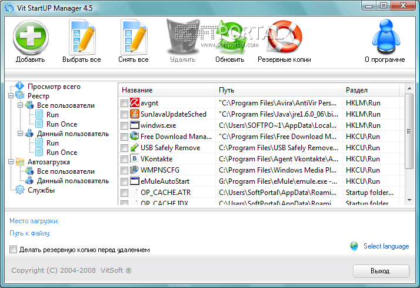
Task: Click the list scrollbar up arrow
Action: [409, 88]
